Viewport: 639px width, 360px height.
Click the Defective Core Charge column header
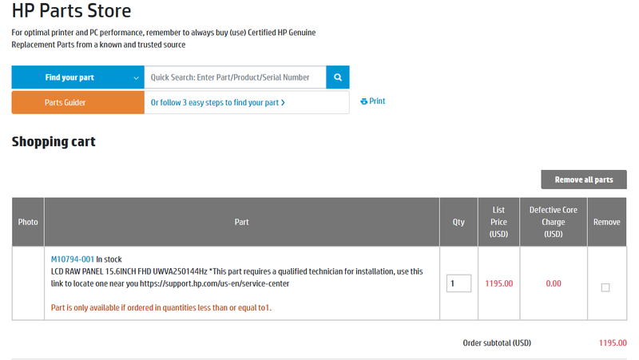point(554,222)
